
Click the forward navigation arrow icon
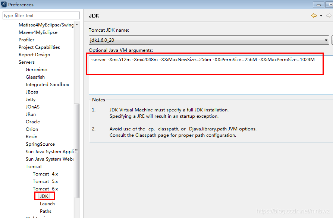pos(329,16)
